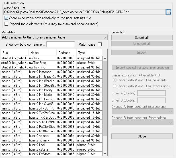Open Choose A from constant expressions dropdown
This screenshot has width=176, height=158.
(x=142, y=112)
